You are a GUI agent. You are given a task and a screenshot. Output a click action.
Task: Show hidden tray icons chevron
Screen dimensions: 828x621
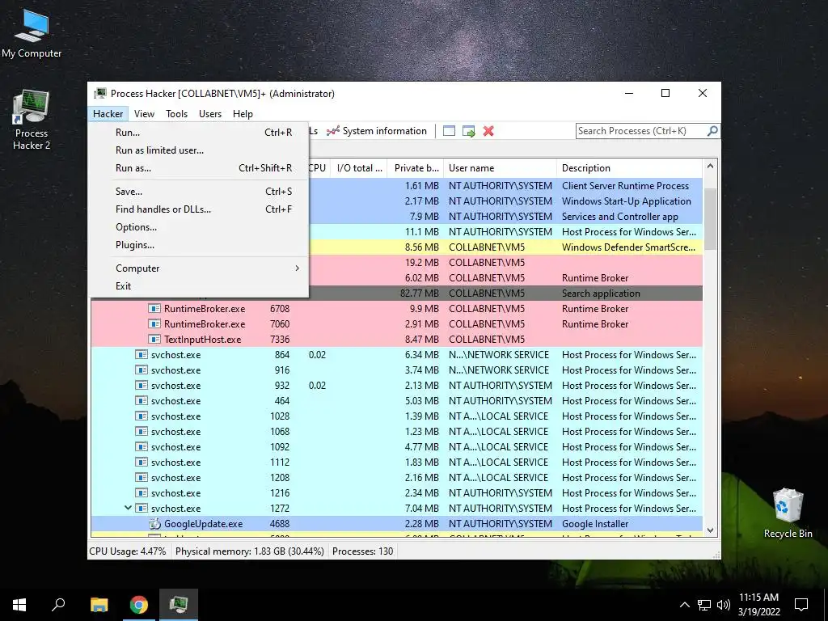[x=684, y=605]
